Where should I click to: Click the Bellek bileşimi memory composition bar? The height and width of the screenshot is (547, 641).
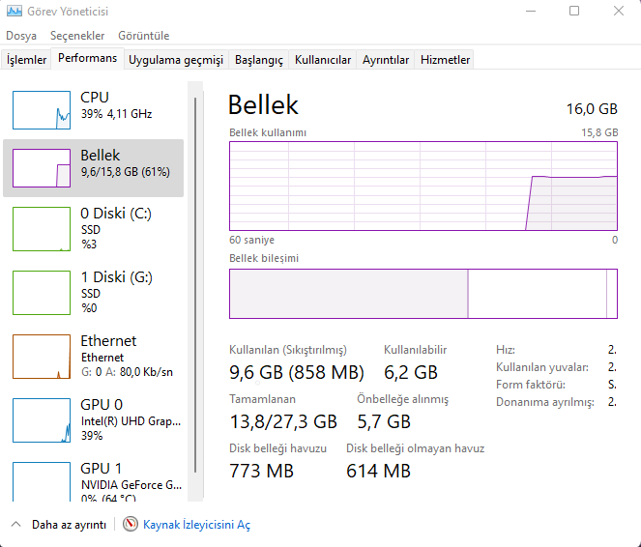point(422,294)
